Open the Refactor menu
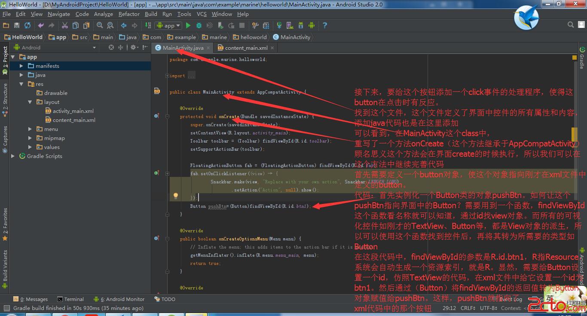587x316 pixels. pyautogui.click(x=129, y=14)
